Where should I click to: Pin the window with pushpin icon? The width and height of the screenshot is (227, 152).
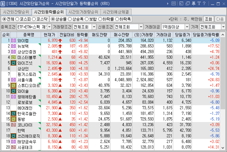click(193, 3)
